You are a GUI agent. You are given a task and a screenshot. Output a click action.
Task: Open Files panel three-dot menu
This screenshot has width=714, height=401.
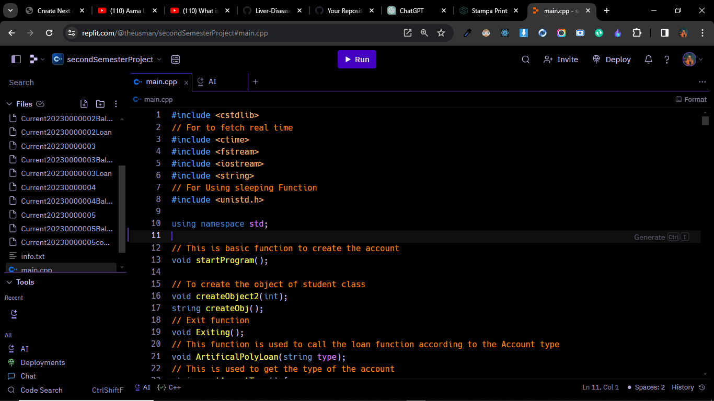point(116,104)
